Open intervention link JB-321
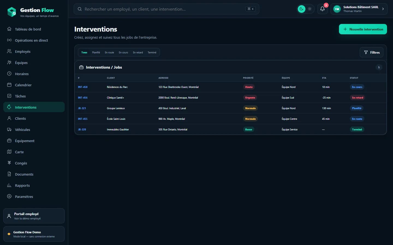The height and width of the screenshot is (245, 393). (x=82, y=108)
